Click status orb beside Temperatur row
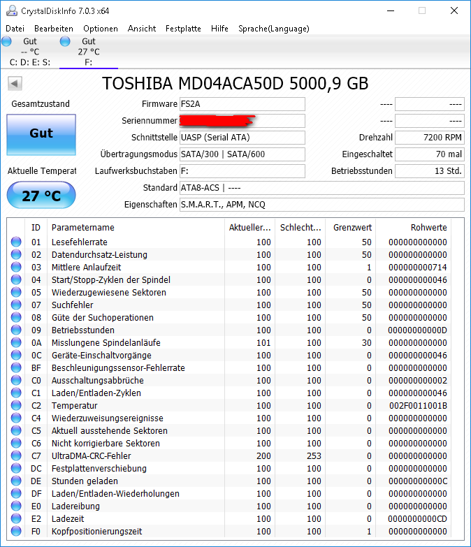Image resolution: width=471 pixels, height=547 pixels. [16, 406]
